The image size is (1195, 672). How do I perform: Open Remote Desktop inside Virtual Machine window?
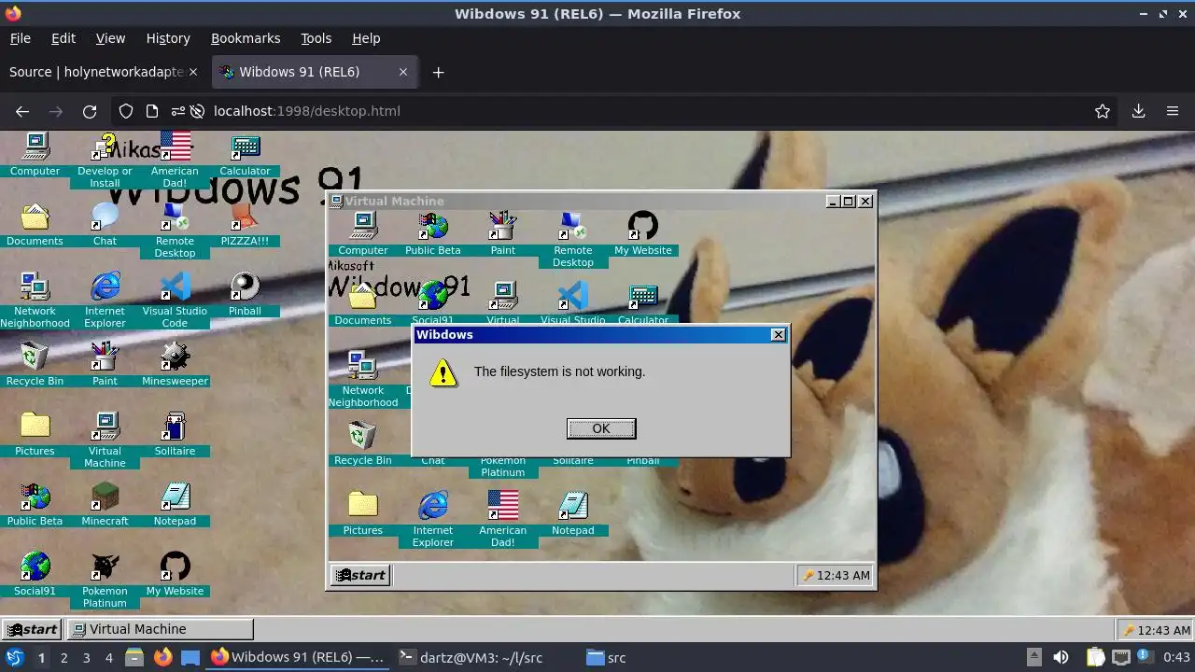coord(572,239)
